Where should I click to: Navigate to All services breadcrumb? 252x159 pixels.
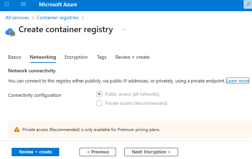coord(17,17)
